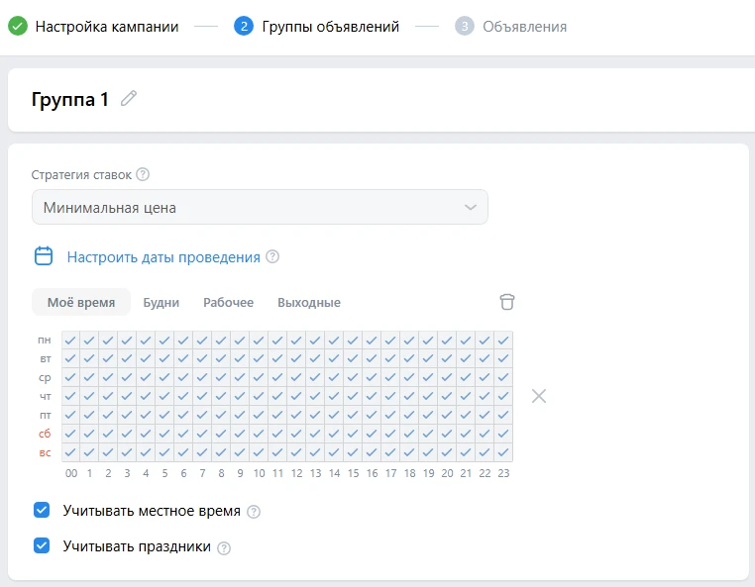The height and width of the screenshot is (587, 755).
Task: Select the Будни schedule preset tab
Action: pos(162,303)
